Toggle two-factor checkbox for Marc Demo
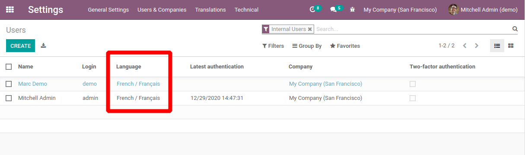525x155 pixels. click(x=413, y=84)
